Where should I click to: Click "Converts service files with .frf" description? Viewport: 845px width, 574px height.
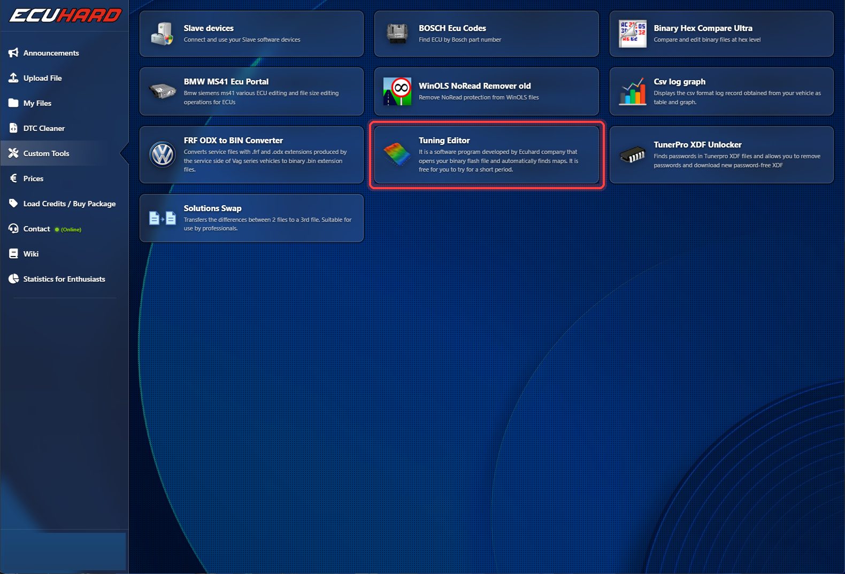pyautogui.click(x=265, y=160)
